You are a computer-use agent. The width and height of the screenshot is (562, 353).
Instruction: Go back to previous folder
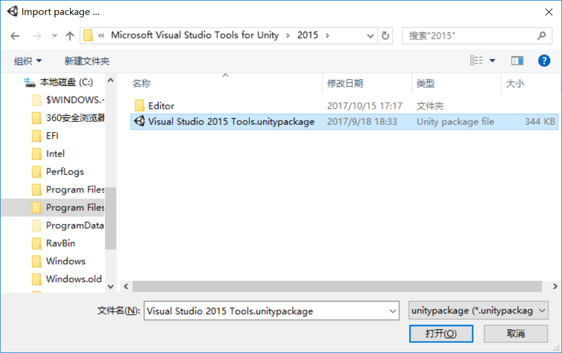(x=15, y=35)
